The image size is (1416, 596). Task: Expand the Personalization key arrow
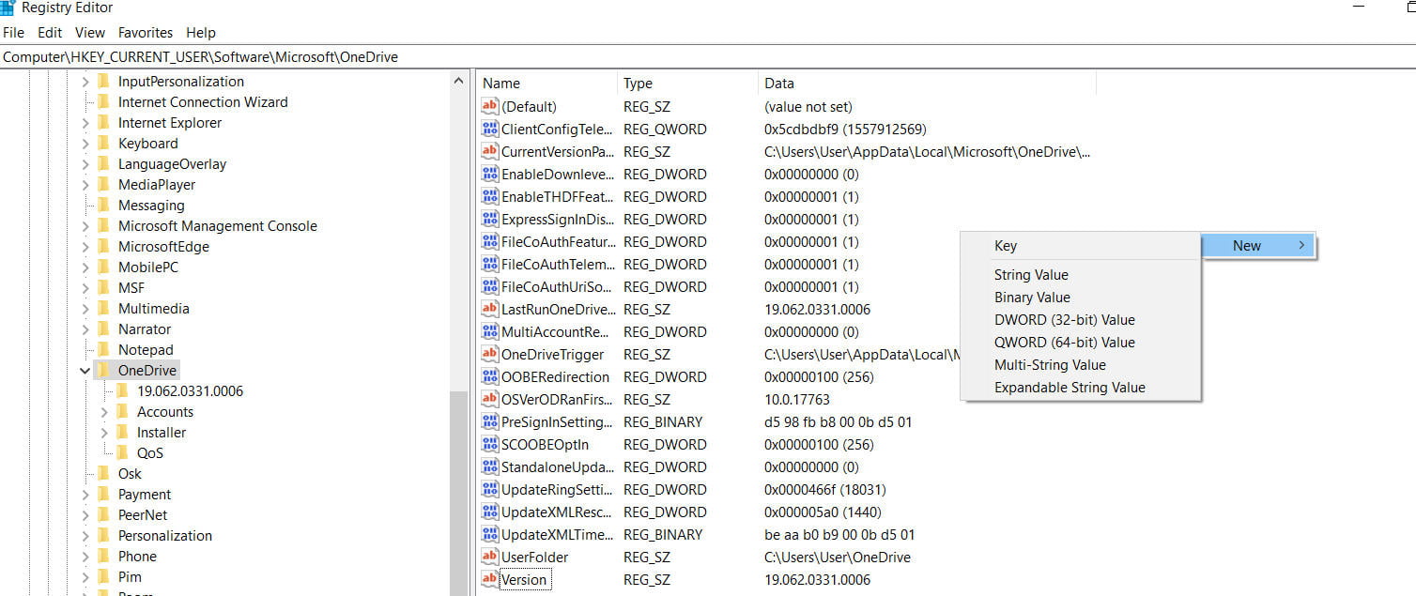tap(85, 536)
